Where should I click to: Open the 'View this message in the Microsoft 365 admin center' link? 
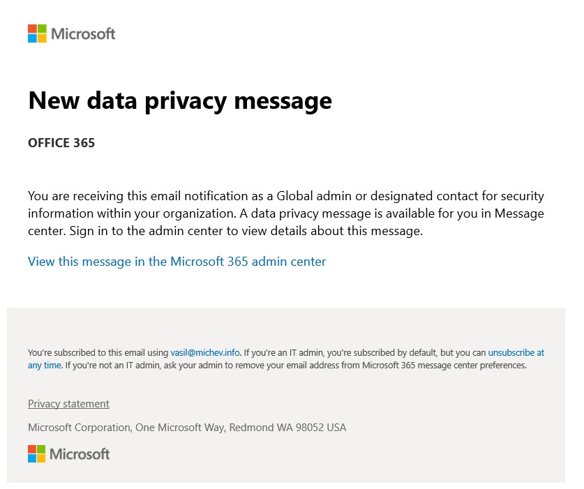177,262
